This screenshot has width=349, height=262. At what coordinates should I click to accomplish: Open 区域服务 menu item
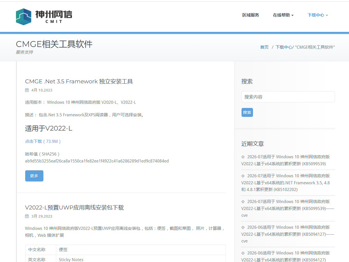(250, 15)
